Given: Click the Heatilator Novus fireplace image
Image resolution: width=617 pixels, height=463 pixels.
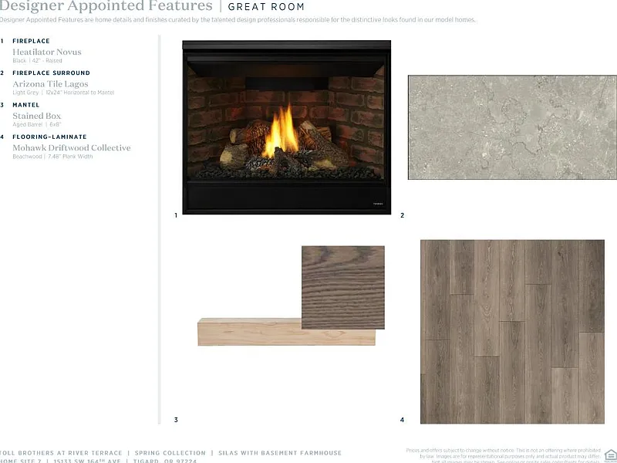Looking at the screenshot, I should 286,127.
